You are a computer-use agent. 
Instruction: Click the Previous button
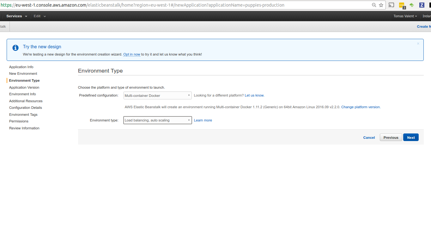click(391, 137)
